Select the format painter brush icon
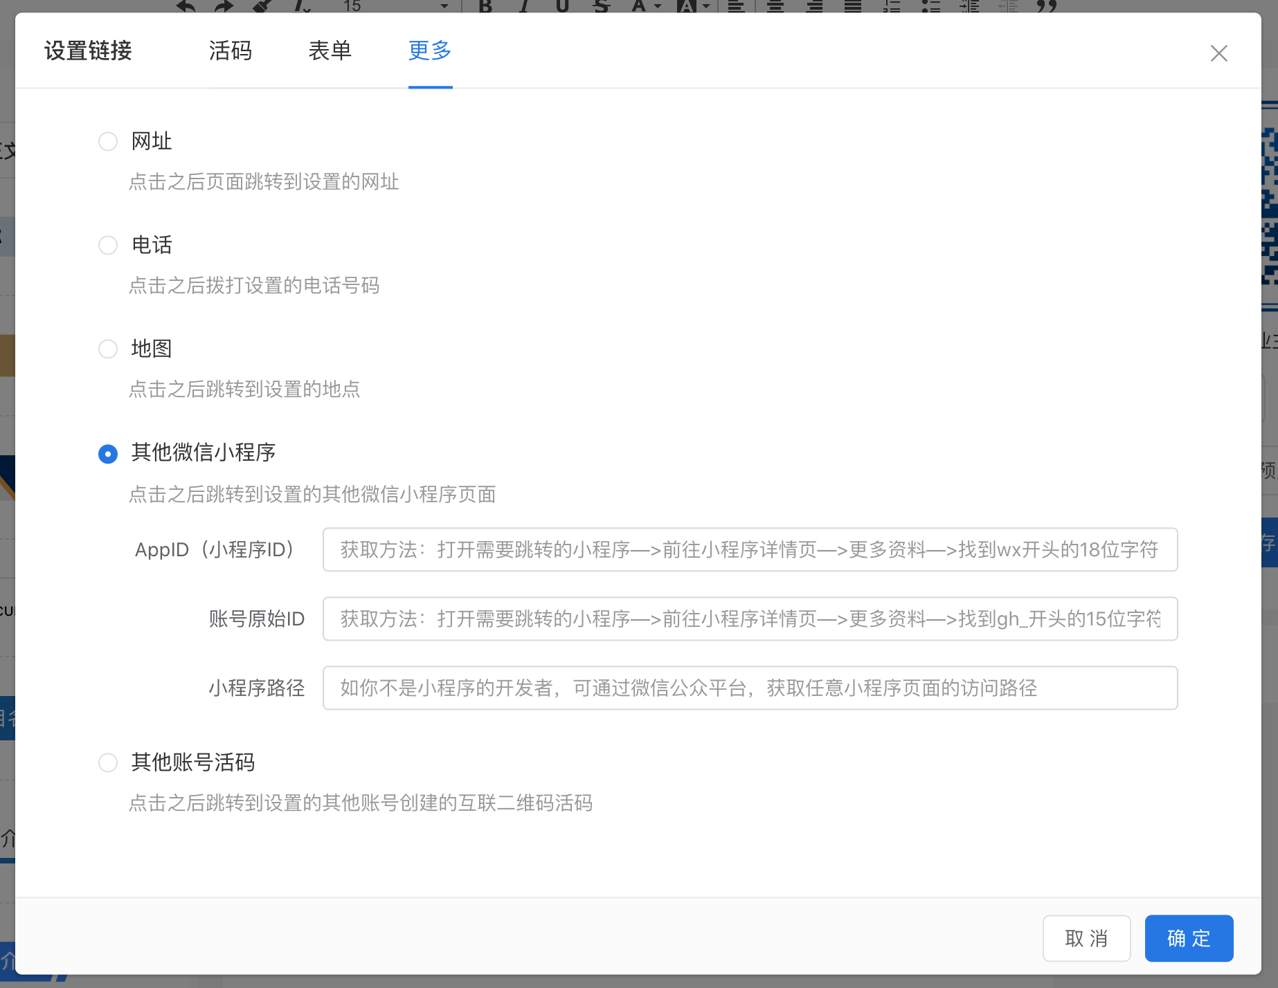1278x988 pixels. pyautogui.click(x=262, y=6)
